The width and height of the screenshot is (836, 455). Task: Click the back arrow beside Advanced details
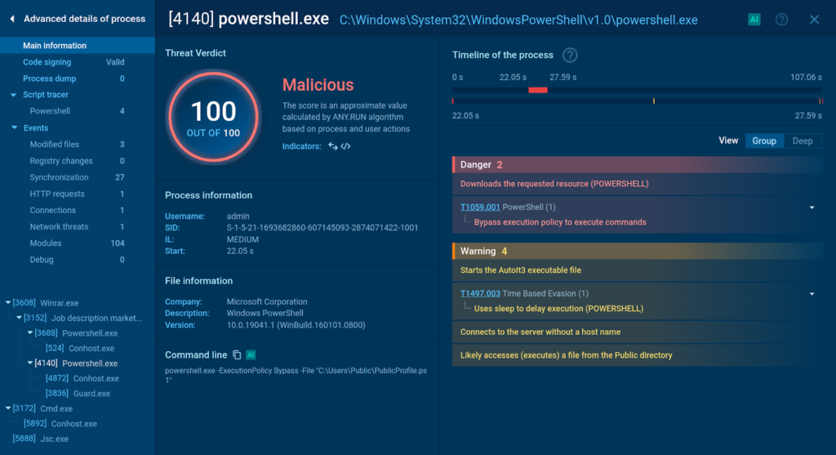tap(12, 19)
